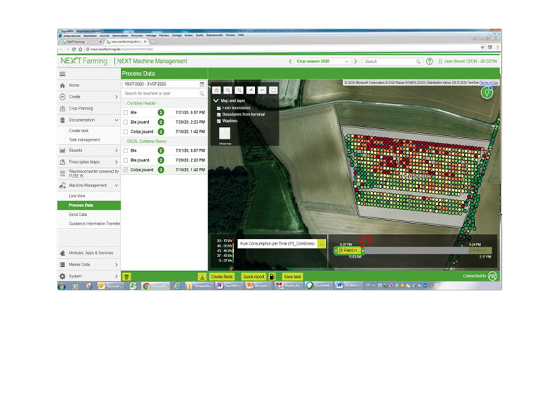Open Fuel Consumption per Time dropdown

coord(321,244)
